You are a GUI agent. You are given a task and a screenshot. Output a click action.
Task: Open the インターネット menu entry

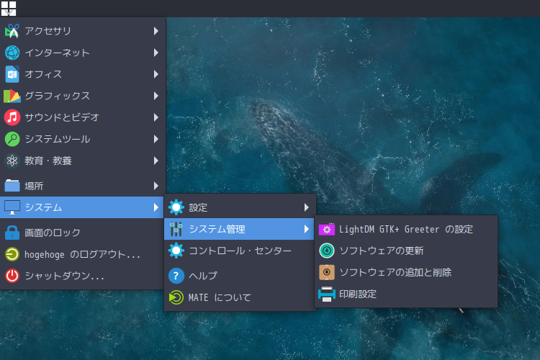tap(82, 53)
